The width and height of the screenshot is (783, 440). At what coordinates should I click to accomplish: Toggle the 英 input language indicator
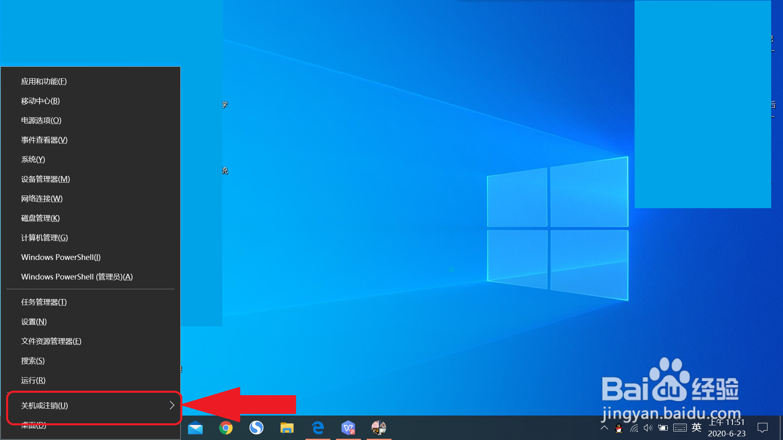click(x=697, y=427)
